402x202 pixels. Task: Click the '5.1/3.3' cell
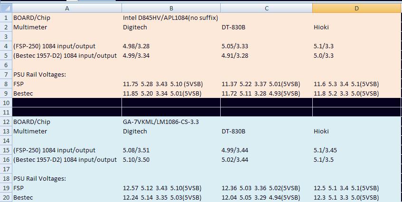click(357, 46)
